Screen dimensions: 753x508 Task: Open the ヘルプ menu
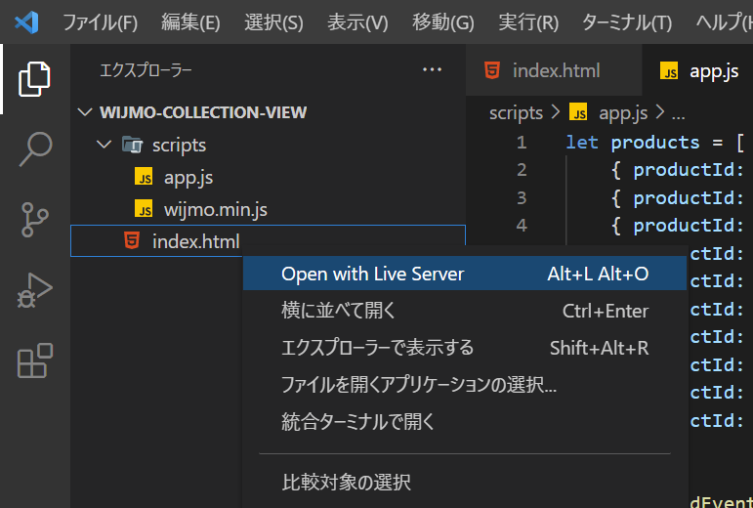724,22
